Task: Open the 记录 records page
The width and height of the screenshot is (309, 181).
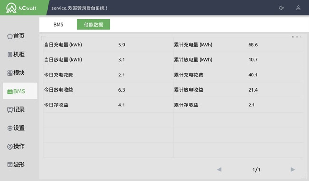Action: 16,110
